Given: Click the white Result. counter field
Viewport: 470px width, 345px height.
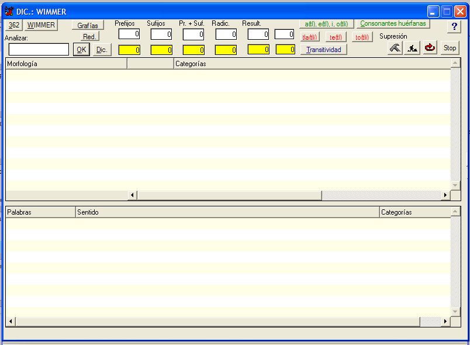Looking at the screenshot, I should [258, 34].
